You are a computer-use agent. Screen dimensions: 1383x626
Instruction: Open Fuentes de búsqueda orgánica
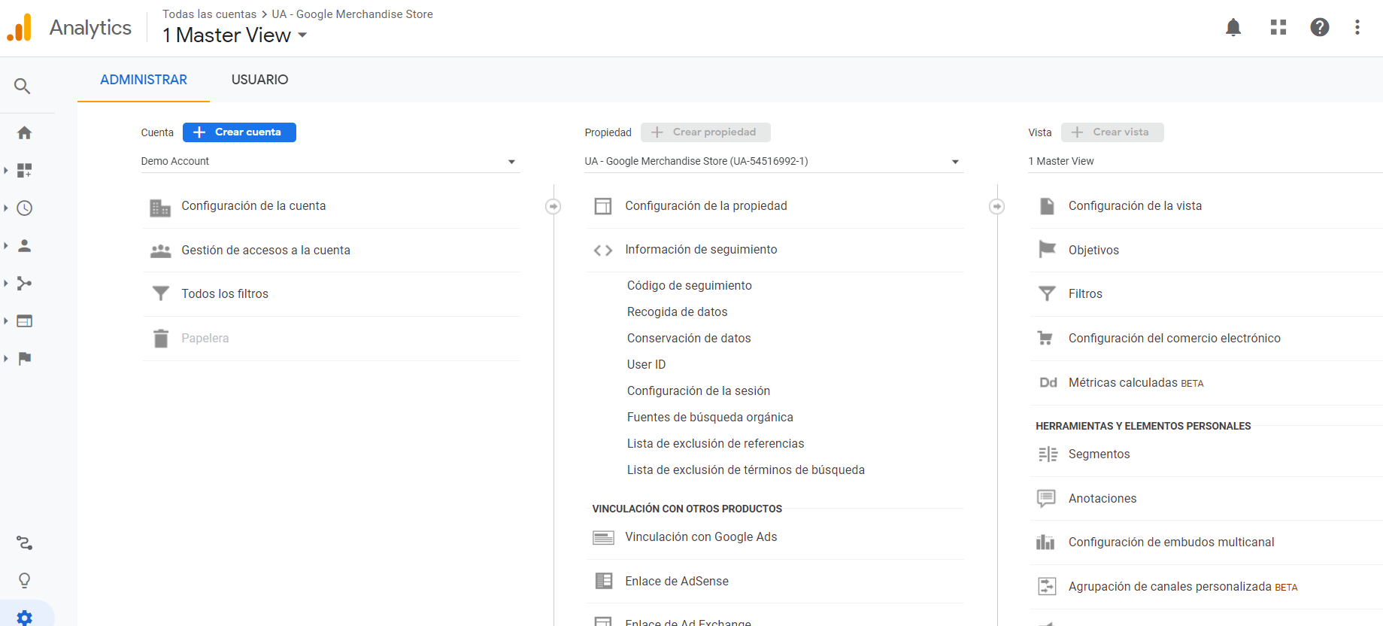coord(710,418)
